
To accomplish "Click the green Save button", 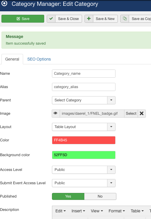I will [x=23, y=19].
